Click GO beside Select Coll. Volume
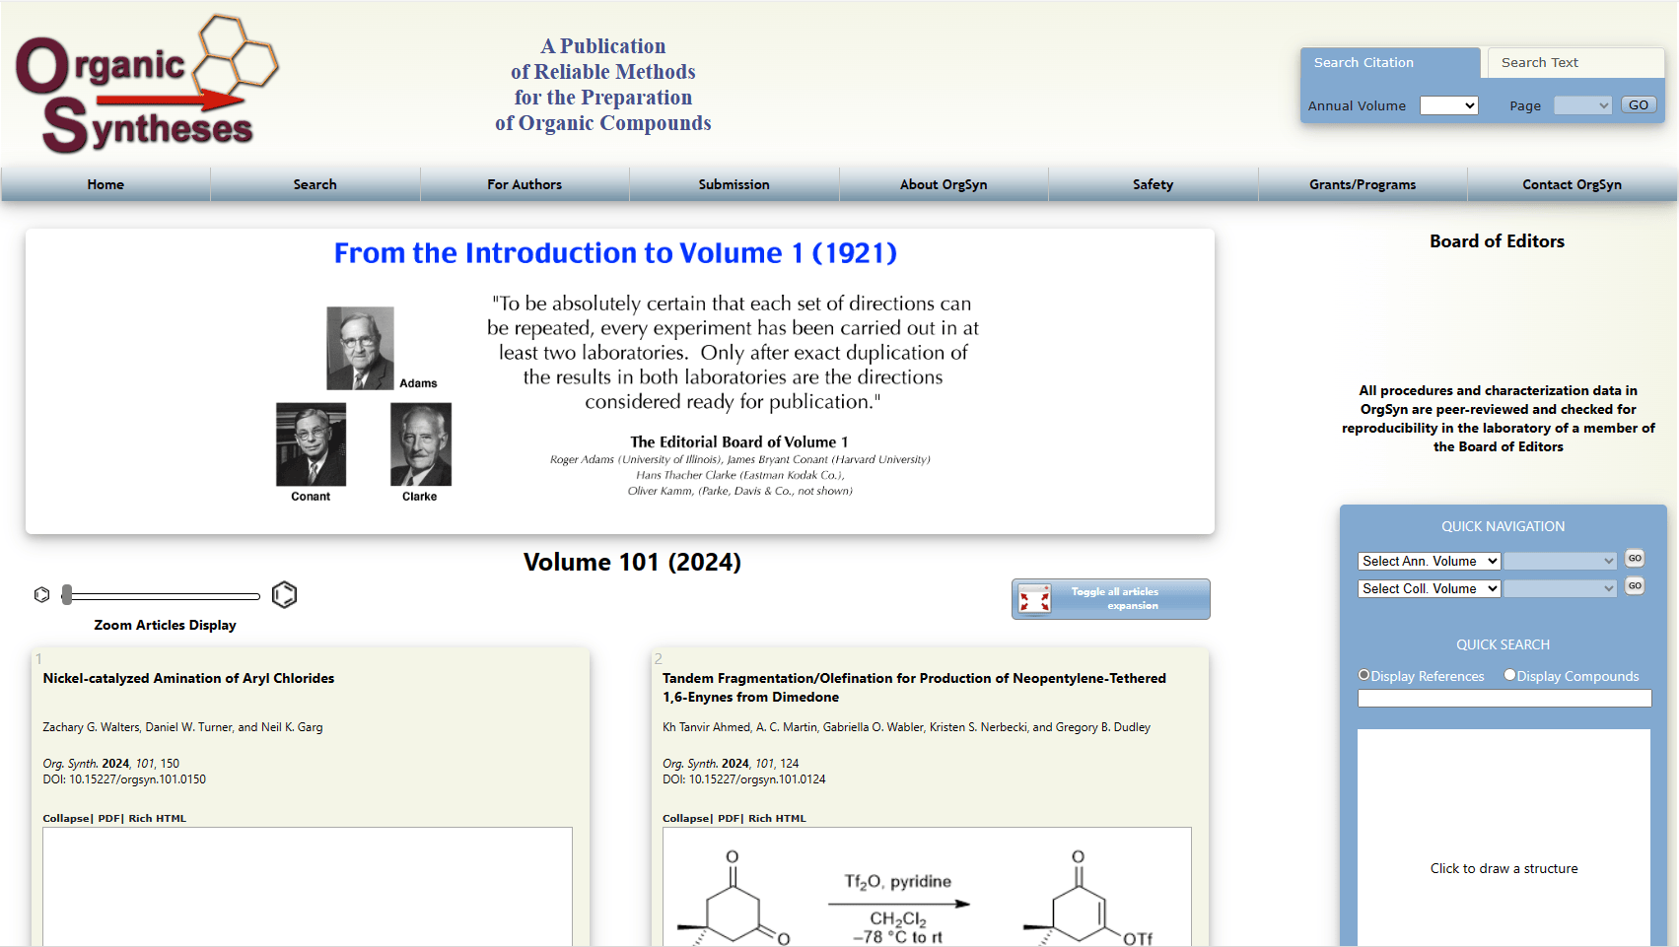The height and width of the screenshot is (947, 1679). 1635,586
